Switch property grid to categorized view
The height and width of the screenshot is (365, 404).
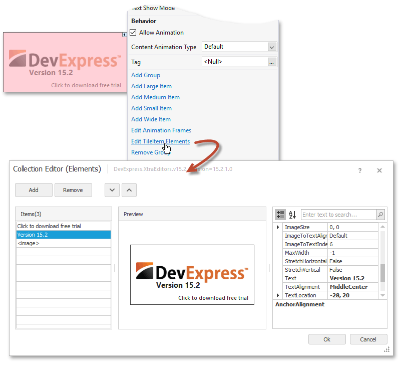pyautogui.click(x=280, y=215)
